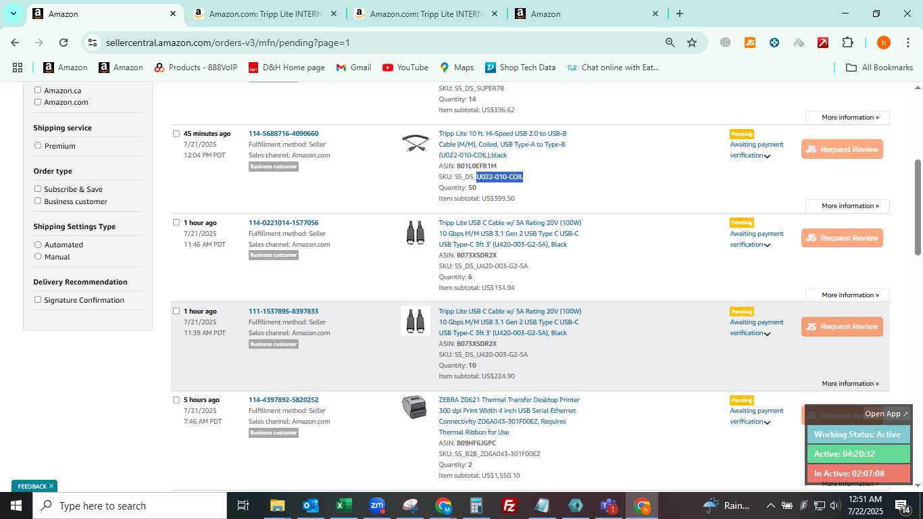The image size is (923, 519).
Task: Open Chrome's three-dot menu
Action: click(907, 43)
